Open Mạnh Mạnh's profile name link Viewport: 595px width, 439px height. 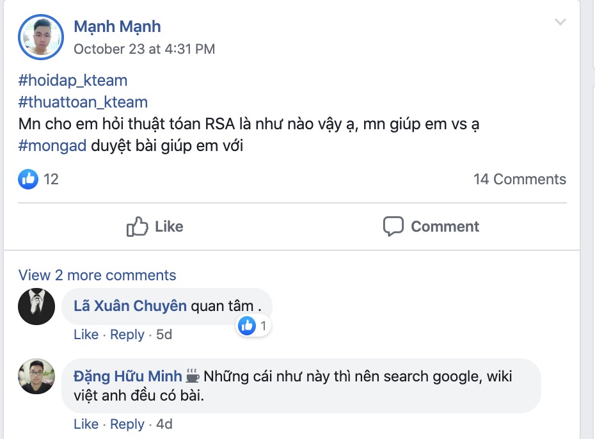click(x=117, y=26)
